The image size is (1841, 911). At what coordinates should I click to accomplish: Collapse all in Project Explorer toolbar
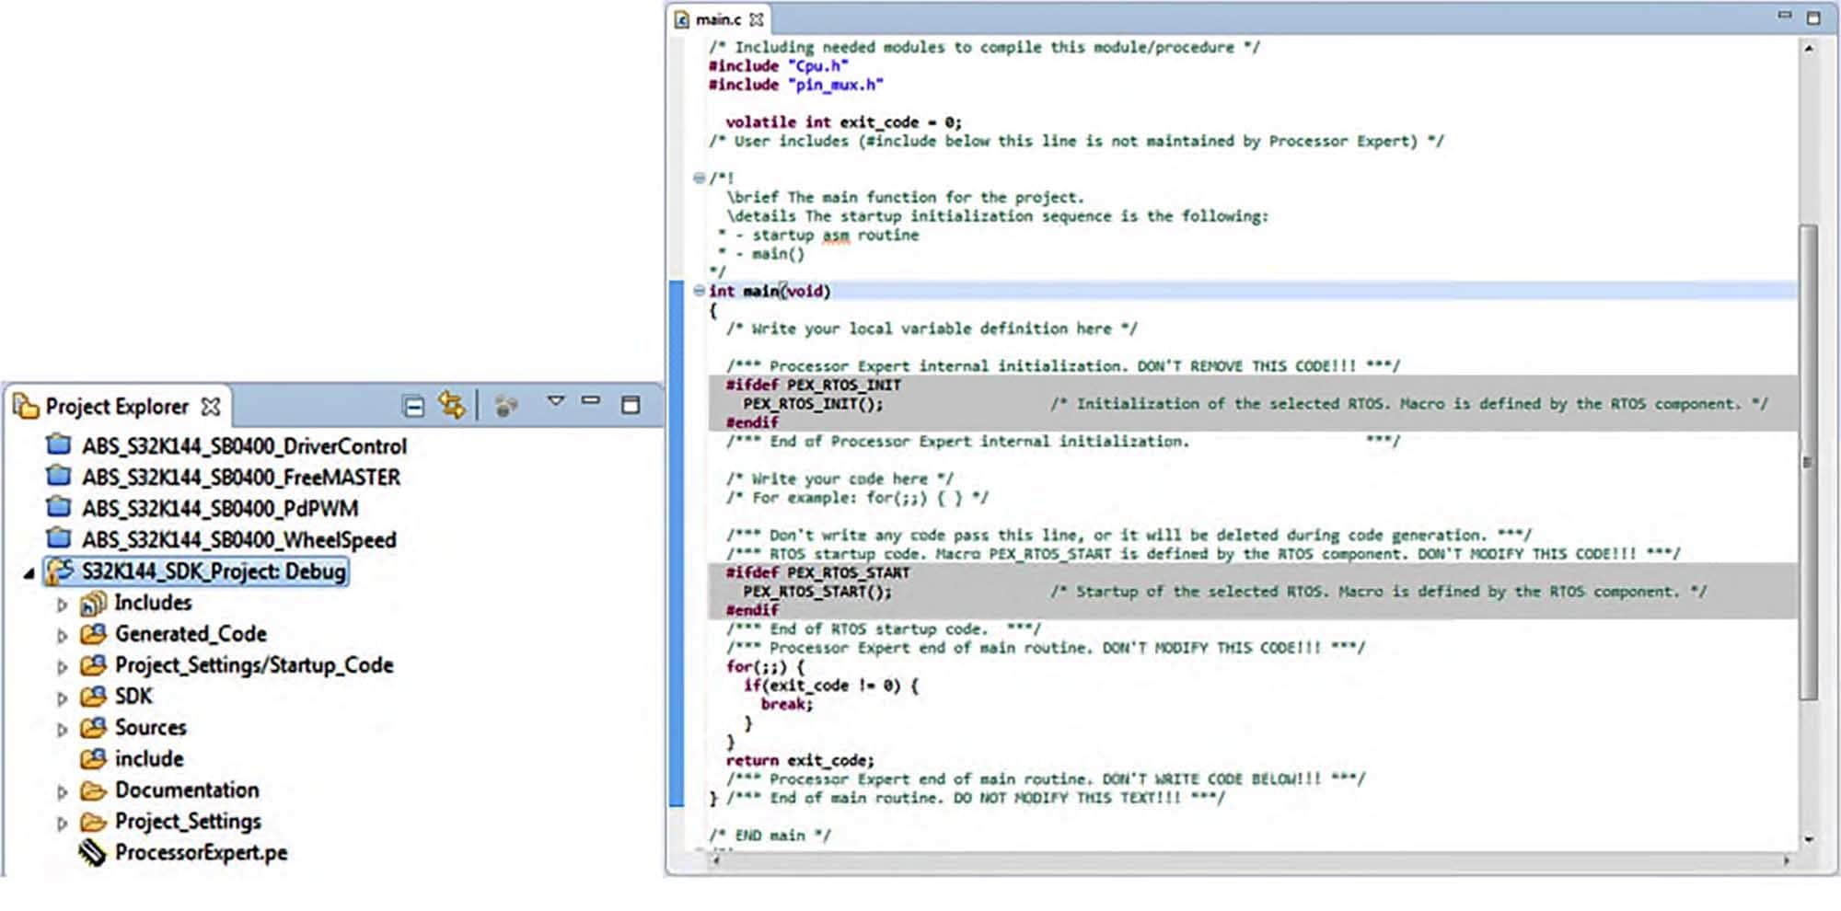pos(413,406)
